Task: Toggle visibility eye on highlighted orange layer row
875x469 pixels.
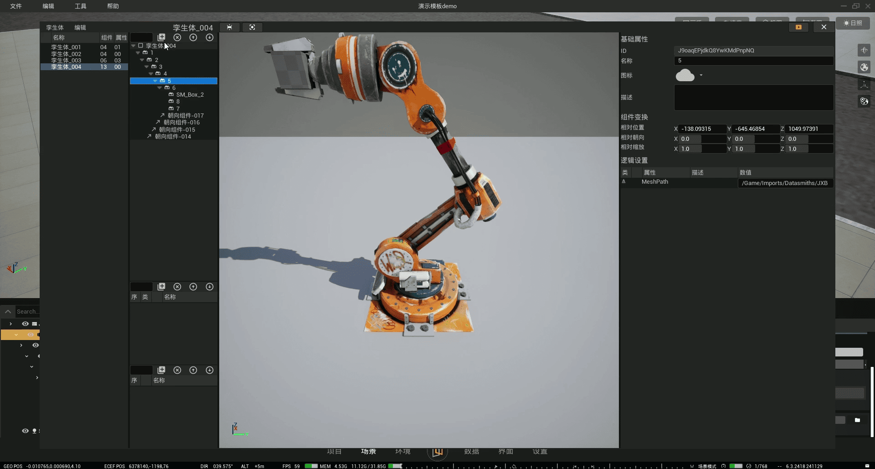Action: (31, 335)
